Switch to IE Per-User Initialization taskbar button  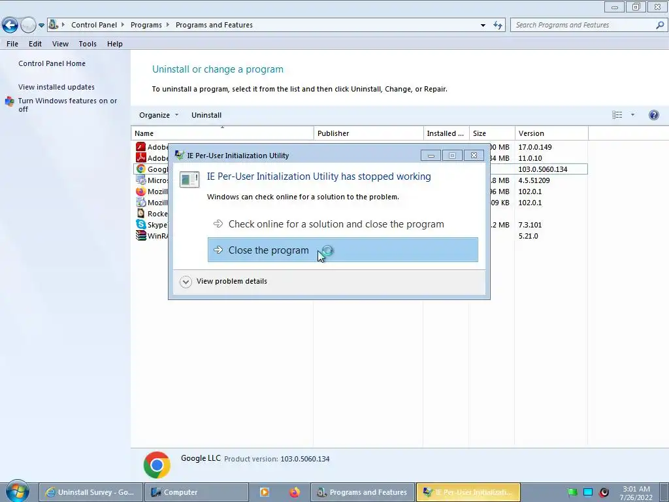click(468, 492)
